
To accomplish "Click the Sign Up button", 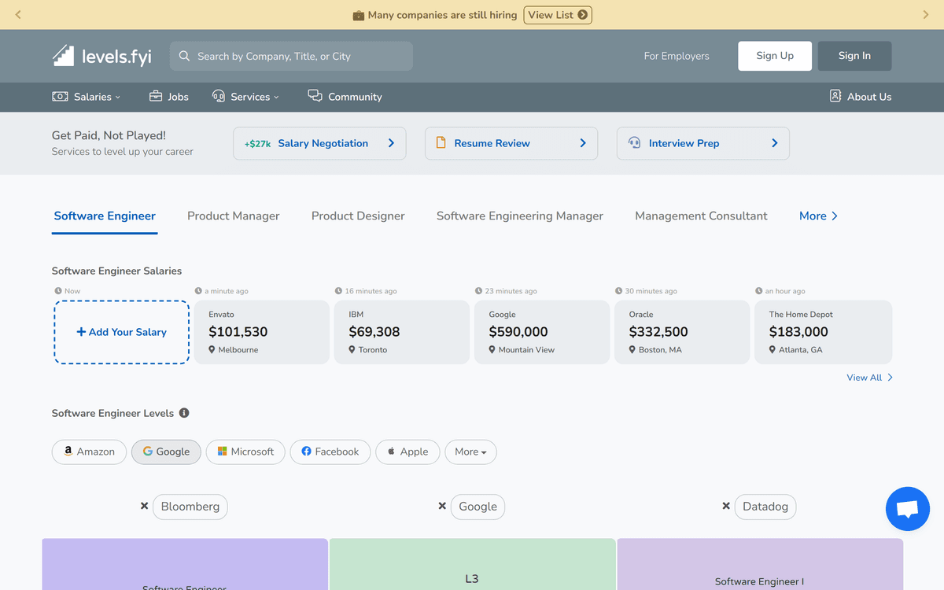I will [x=775, y=56].
